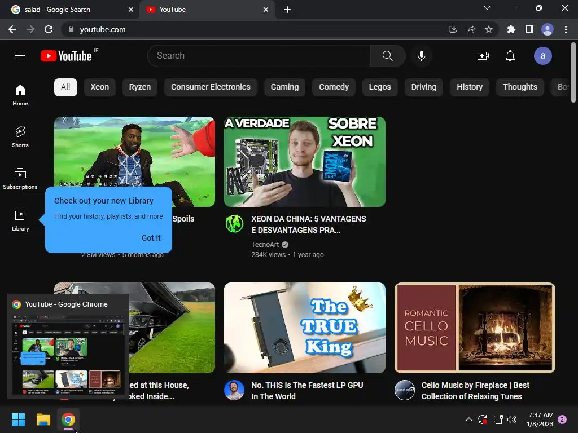Open the Create video icon

click(483, 56)
